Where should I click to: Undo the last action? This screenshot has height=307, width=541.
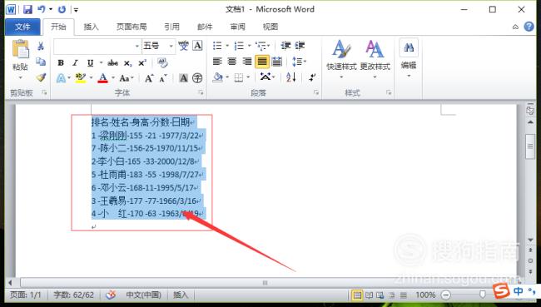[x=42, y=9]
